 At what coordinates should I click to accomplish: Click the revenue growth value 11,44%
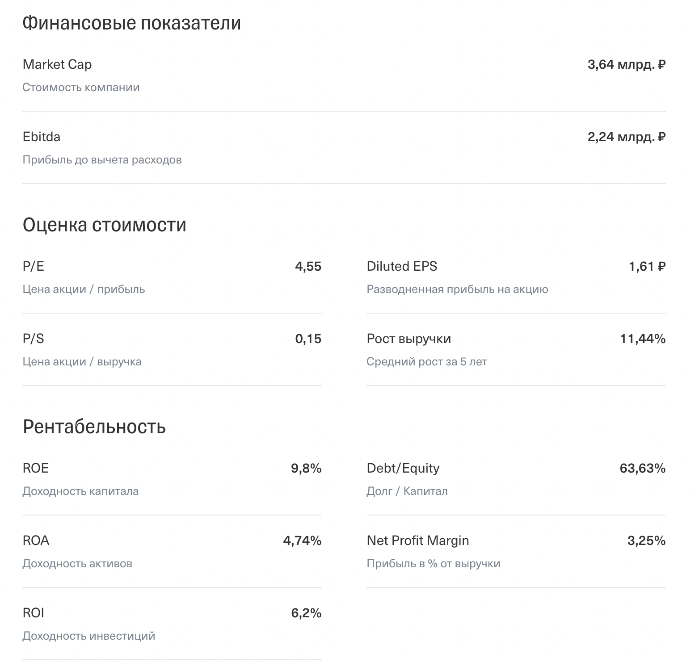click(x=643, y=339)
